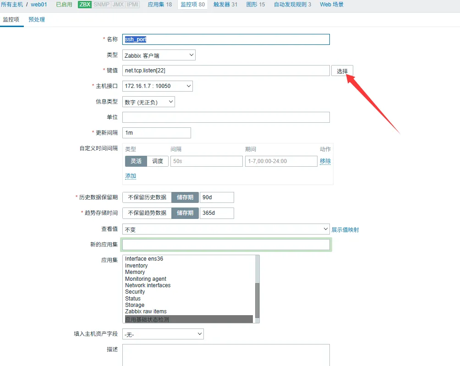The image size is (460, 366).
Task: Switch to the 预处理 tab
Action: coord(37,20)
